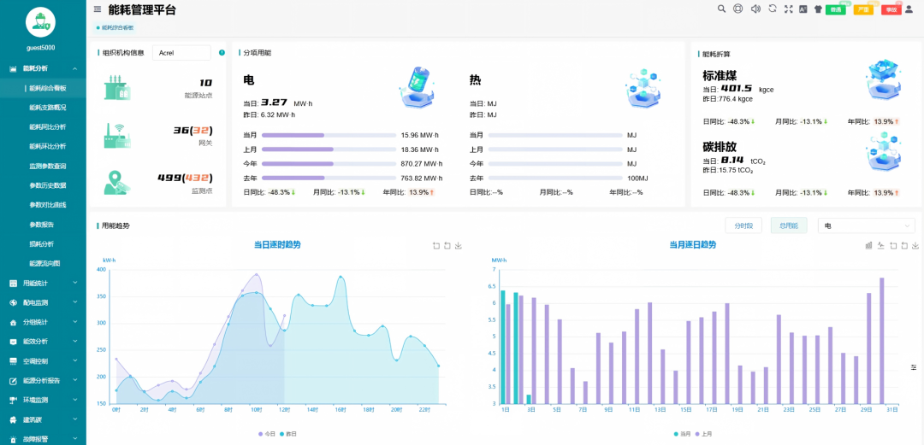The width and height of the screenshot is (924, 445).
Task: Expand the 空调控制 sidebar menu
Action: (43, 360)
